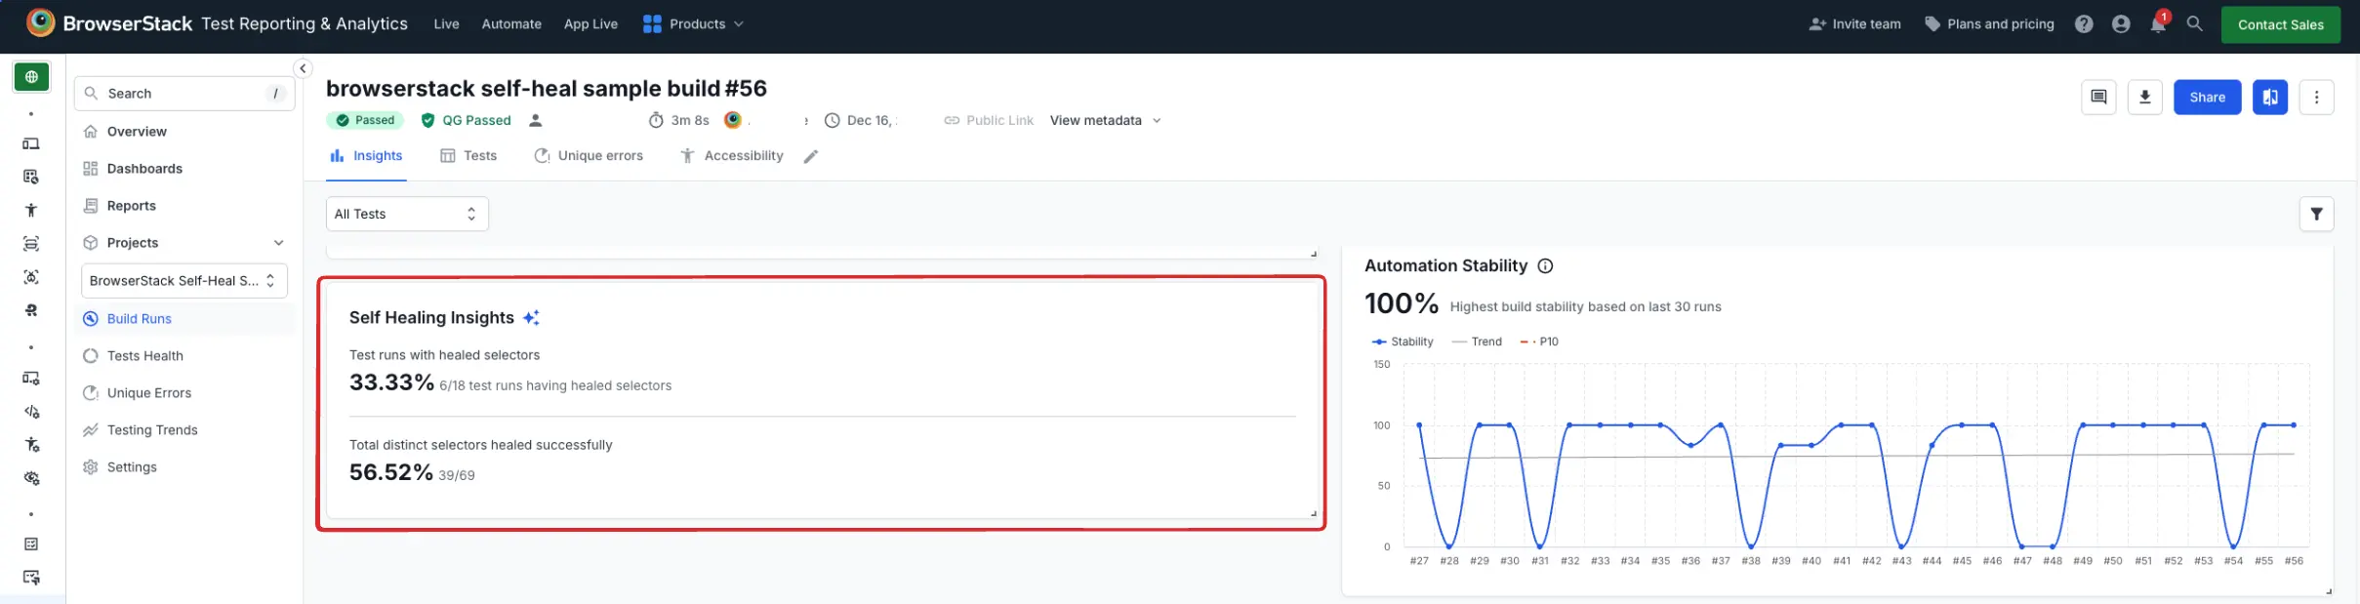Go to Overview in the sidebar

point(184,132)
